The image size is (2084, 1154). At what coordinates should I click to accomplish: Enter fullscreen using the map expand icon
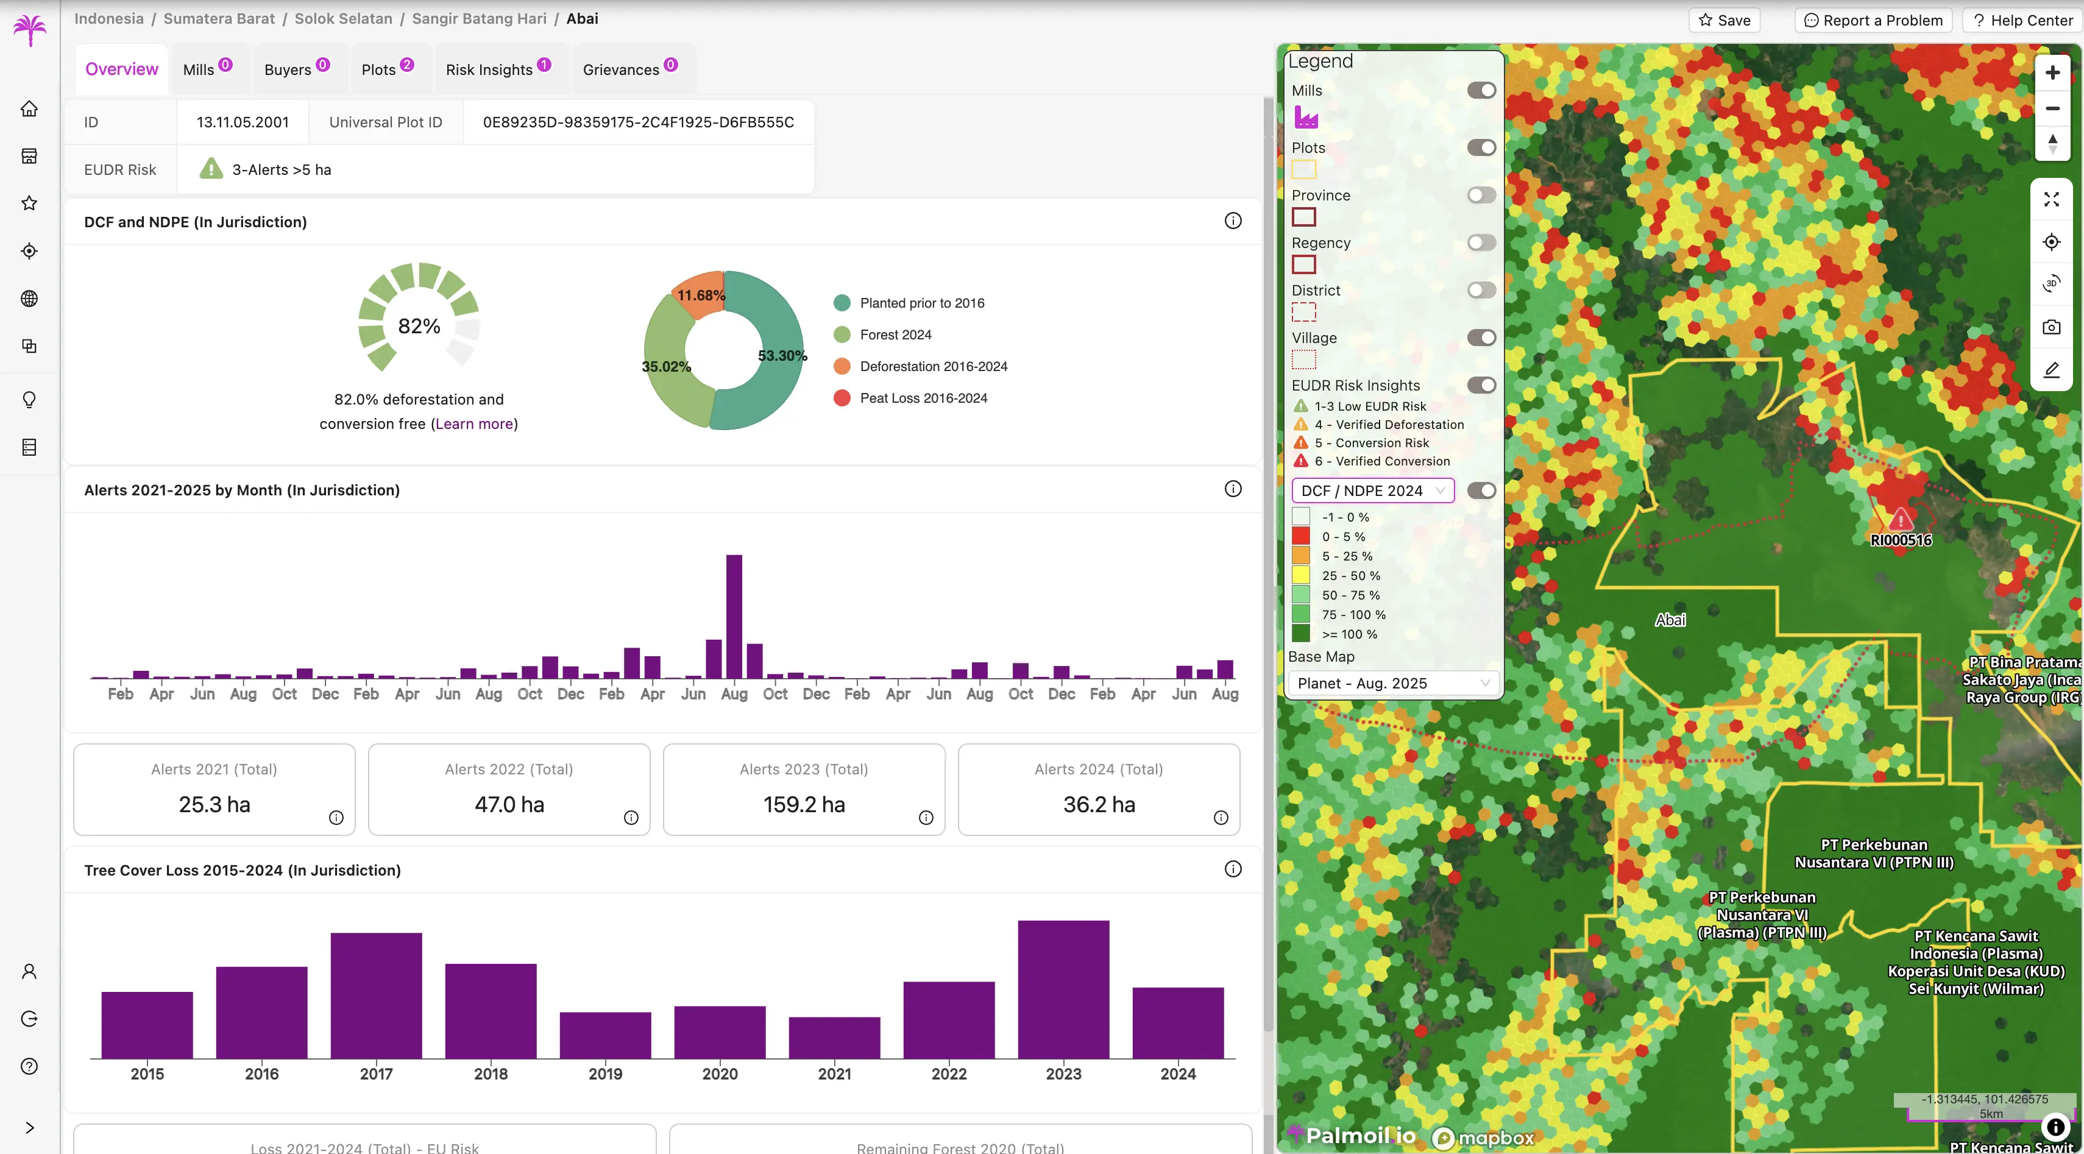pyautogui.click(x=2052, y=199)
